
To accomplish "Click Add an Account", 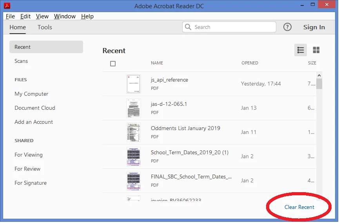I will [x=34, y=122].
